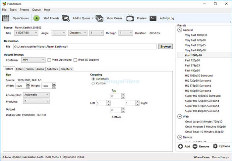Select Gmail Medium 5 Minutes 480p30 preset
Viewport: 232px width, 161px height.
point(205,127)
